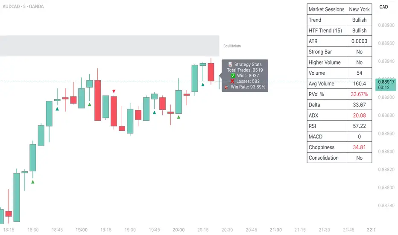The image size is (398, 235).
Task: Click the red ADX value 20.08
Action: [x=359, y=115]
